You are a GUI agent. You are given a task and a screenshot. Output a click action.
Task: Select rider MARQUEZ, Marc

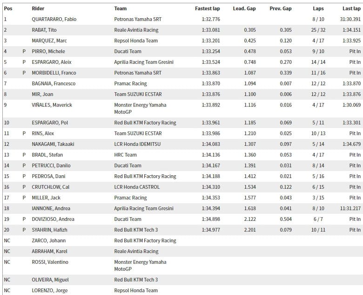(48, 41)
